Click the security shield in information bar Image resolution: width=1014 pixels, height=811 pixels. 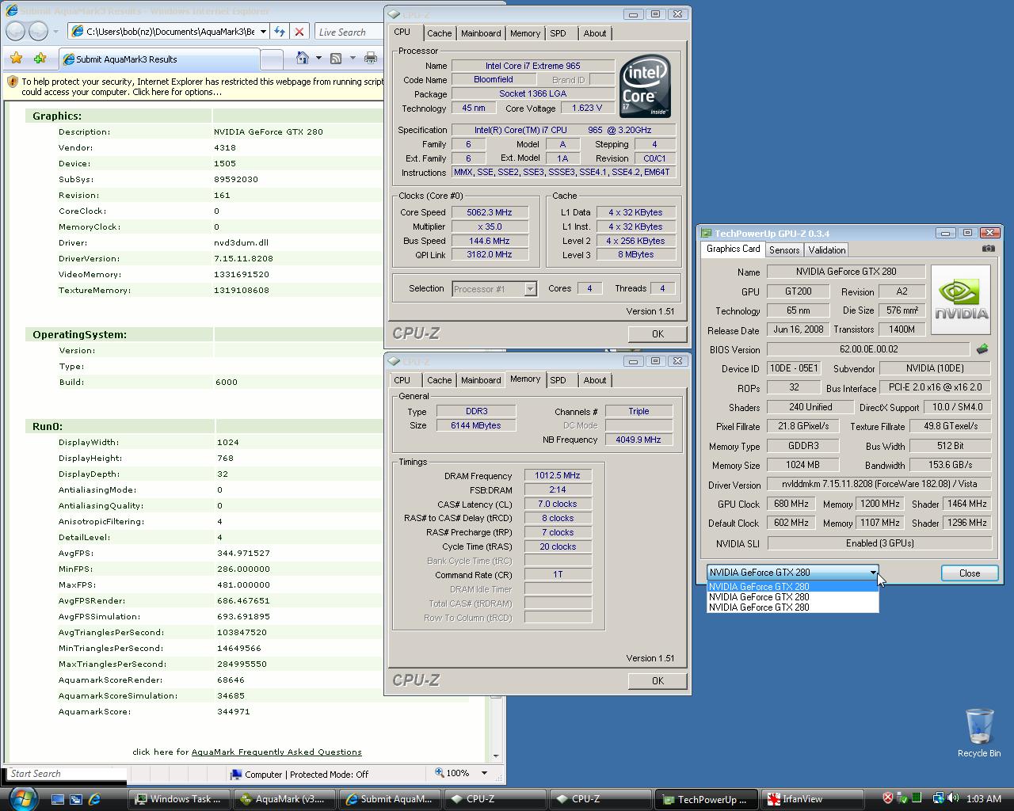point(13,82)
